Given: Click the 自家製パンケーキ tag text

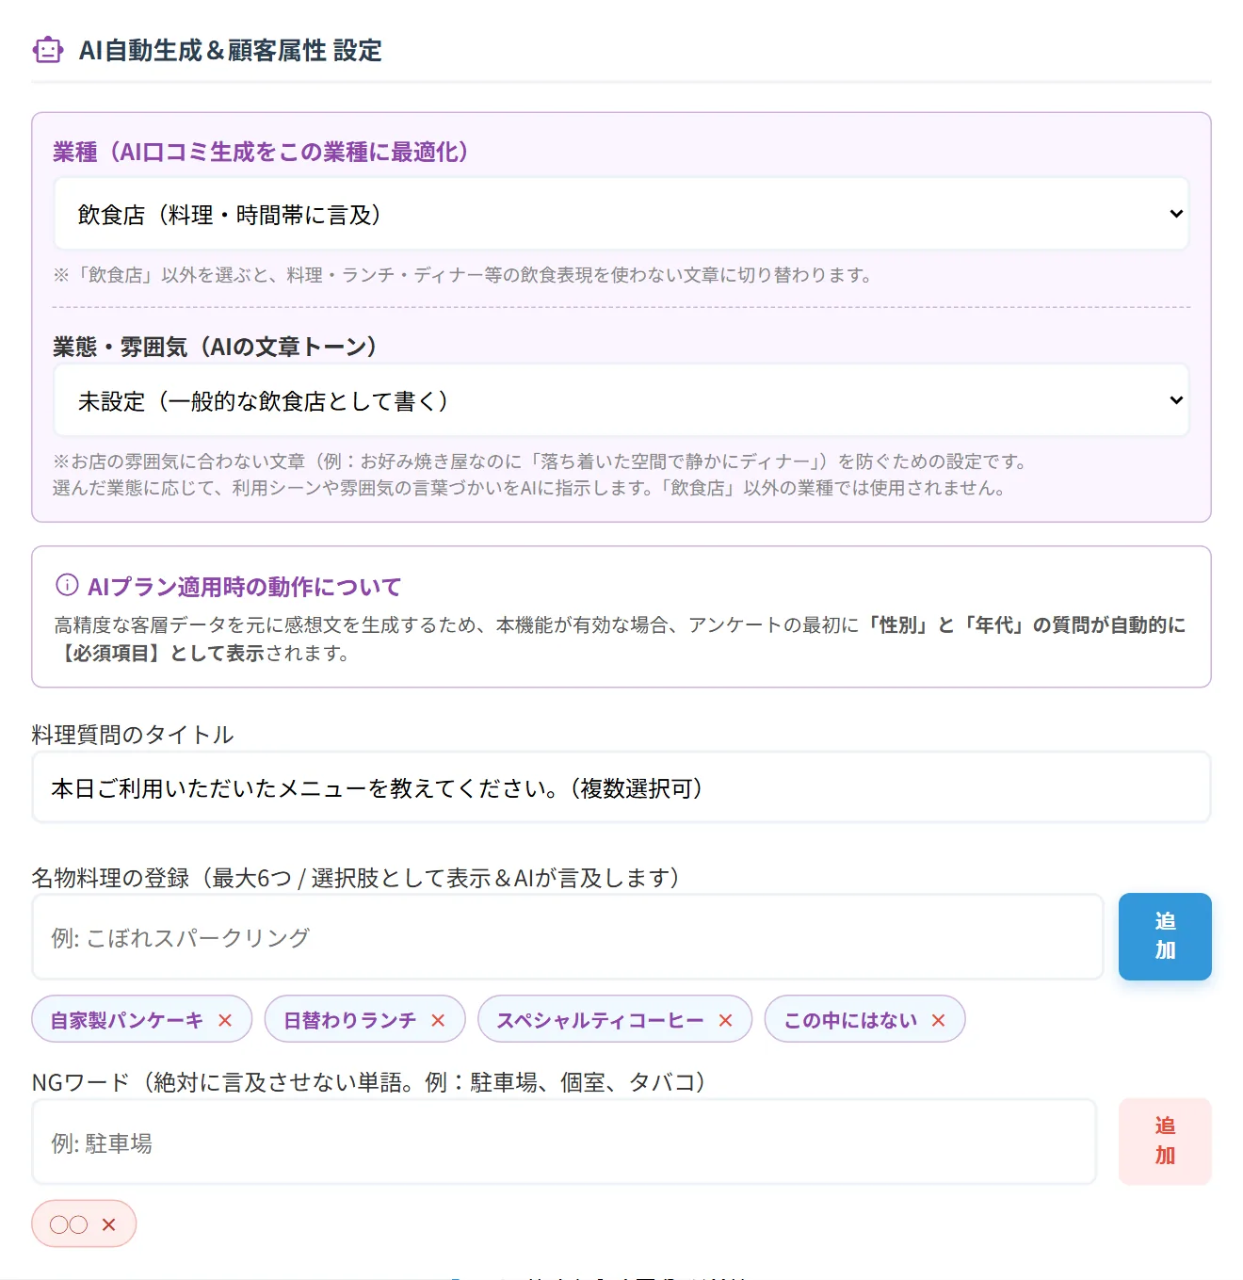Looking at the screenshot, I should coord(127,1020).
